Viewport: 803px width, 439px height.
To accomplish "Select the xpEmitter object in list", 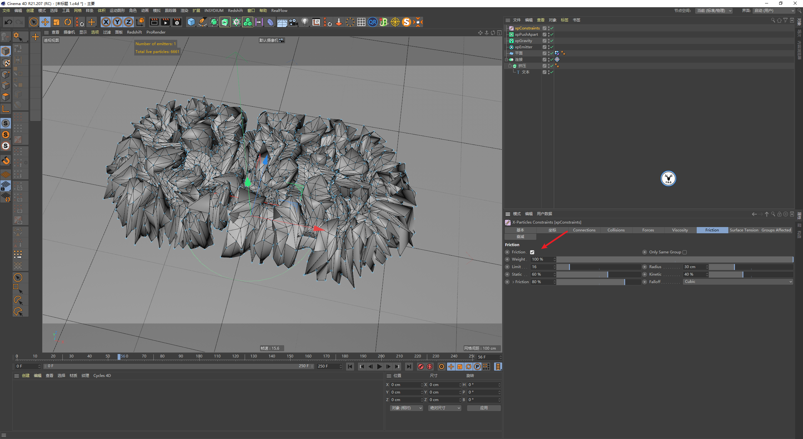I will [x=523, y=47].
